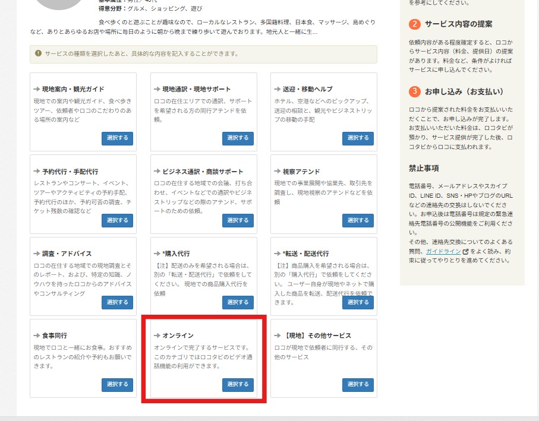This screenshot has height=421, width=539.
Task: Click 選択する in 予約代行・手配代行 card
Action: tap(117, 220)
